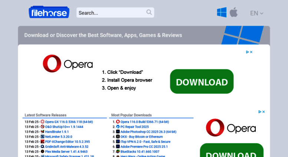Click the NetLimiter app icon
This screenshot has width=288, height=157.
42,137
